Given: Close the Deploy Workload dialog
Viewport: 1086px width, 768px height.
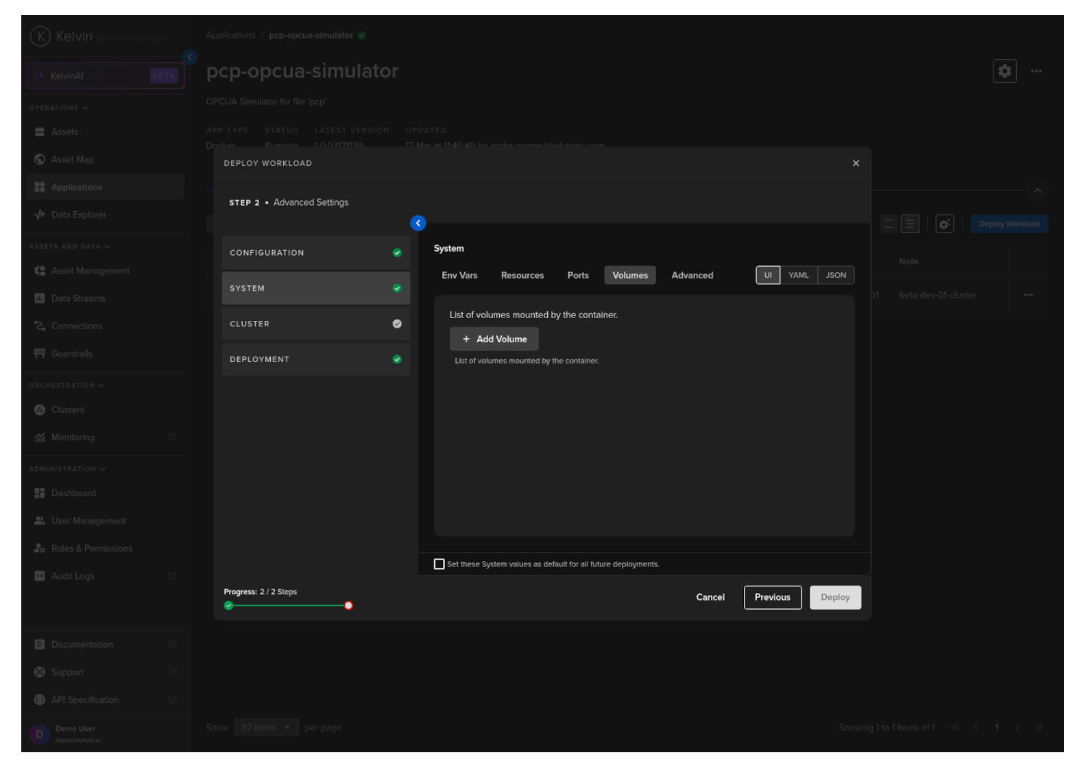Looking at the screenshot, I should [x=855, y=163].
